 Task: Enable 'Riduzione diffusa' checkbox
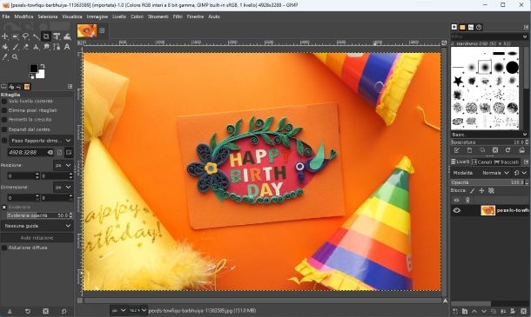pos(4,248)
